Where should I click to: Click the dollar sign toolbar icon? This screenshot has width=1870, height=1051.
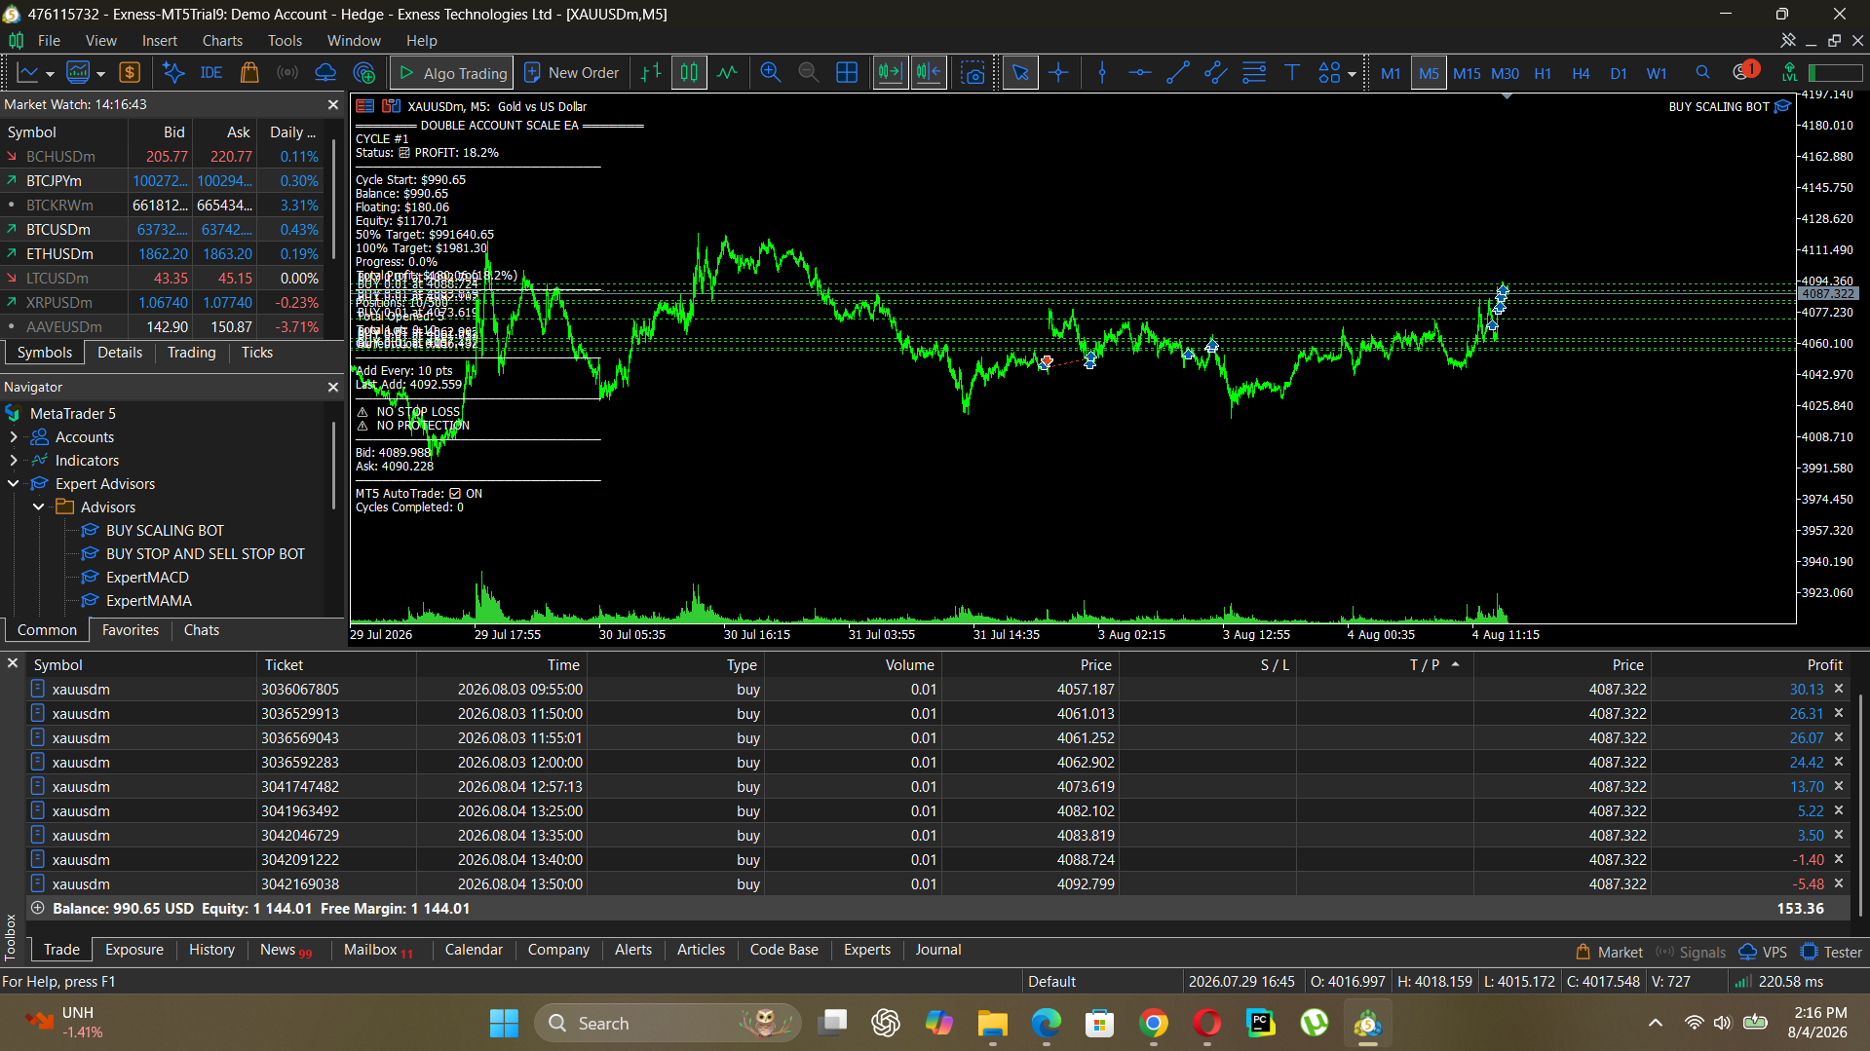pos(130,72)
